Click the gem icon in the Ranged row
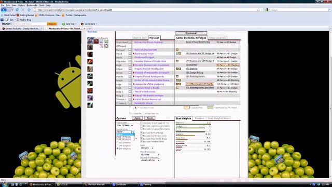Image resolution: width=332 pixels, height=187 pixels. pos(177,50)
